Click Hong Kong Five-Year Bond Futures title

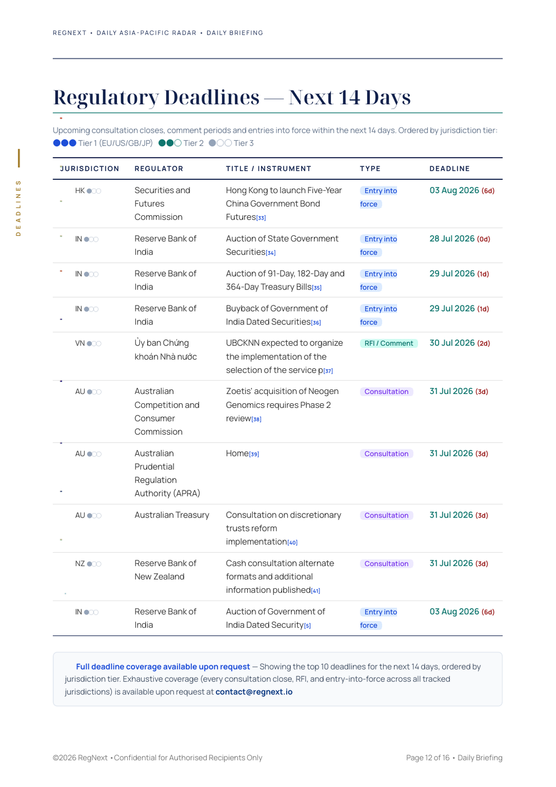(284, 203)
